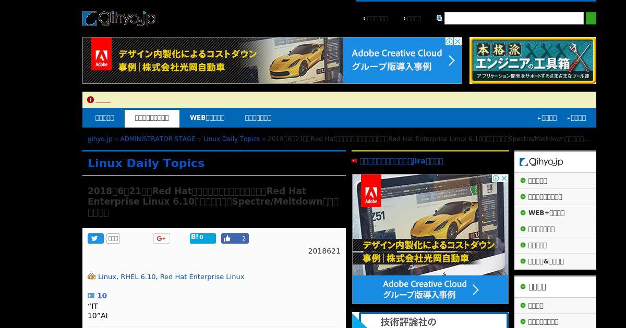Click the play-style icon before the bold "10"

coord(91,296)
